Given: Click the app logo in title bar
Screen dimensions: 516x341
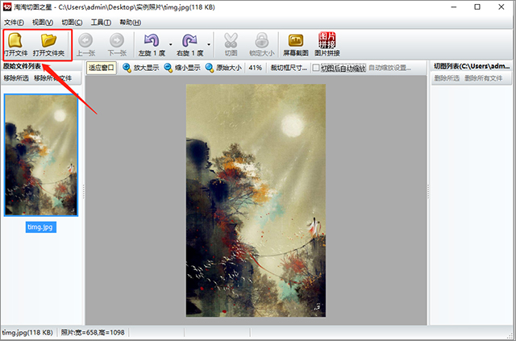Looking at the screenshot, I should (x=7, y=7).
